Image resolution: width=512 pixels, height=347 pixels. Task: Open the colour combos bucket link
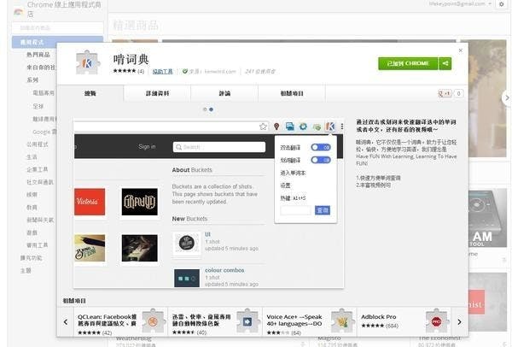coord(224,270)
